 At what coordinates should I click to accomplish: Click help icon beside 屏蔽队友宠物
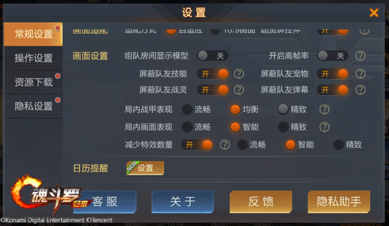tap(360, 74)
